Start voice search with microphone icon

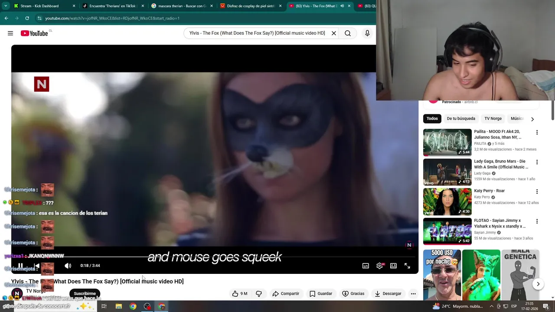pyautogui.click(x=367, y=33)
